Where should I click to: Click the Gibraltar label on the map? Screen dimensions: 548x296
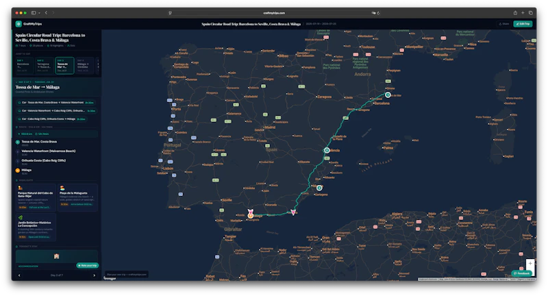click(x=233, y=230)
